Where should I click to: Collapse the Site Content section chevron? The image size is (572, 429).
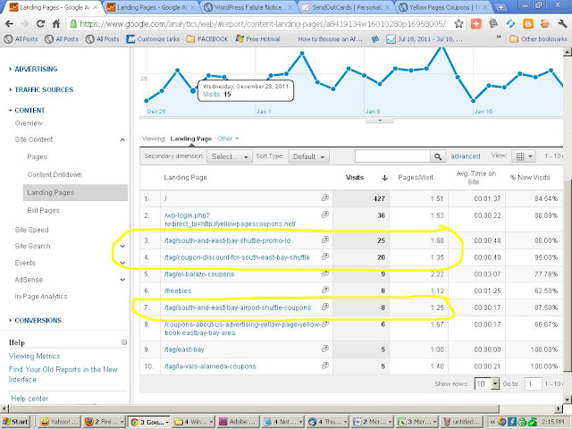tap(122, 139)
